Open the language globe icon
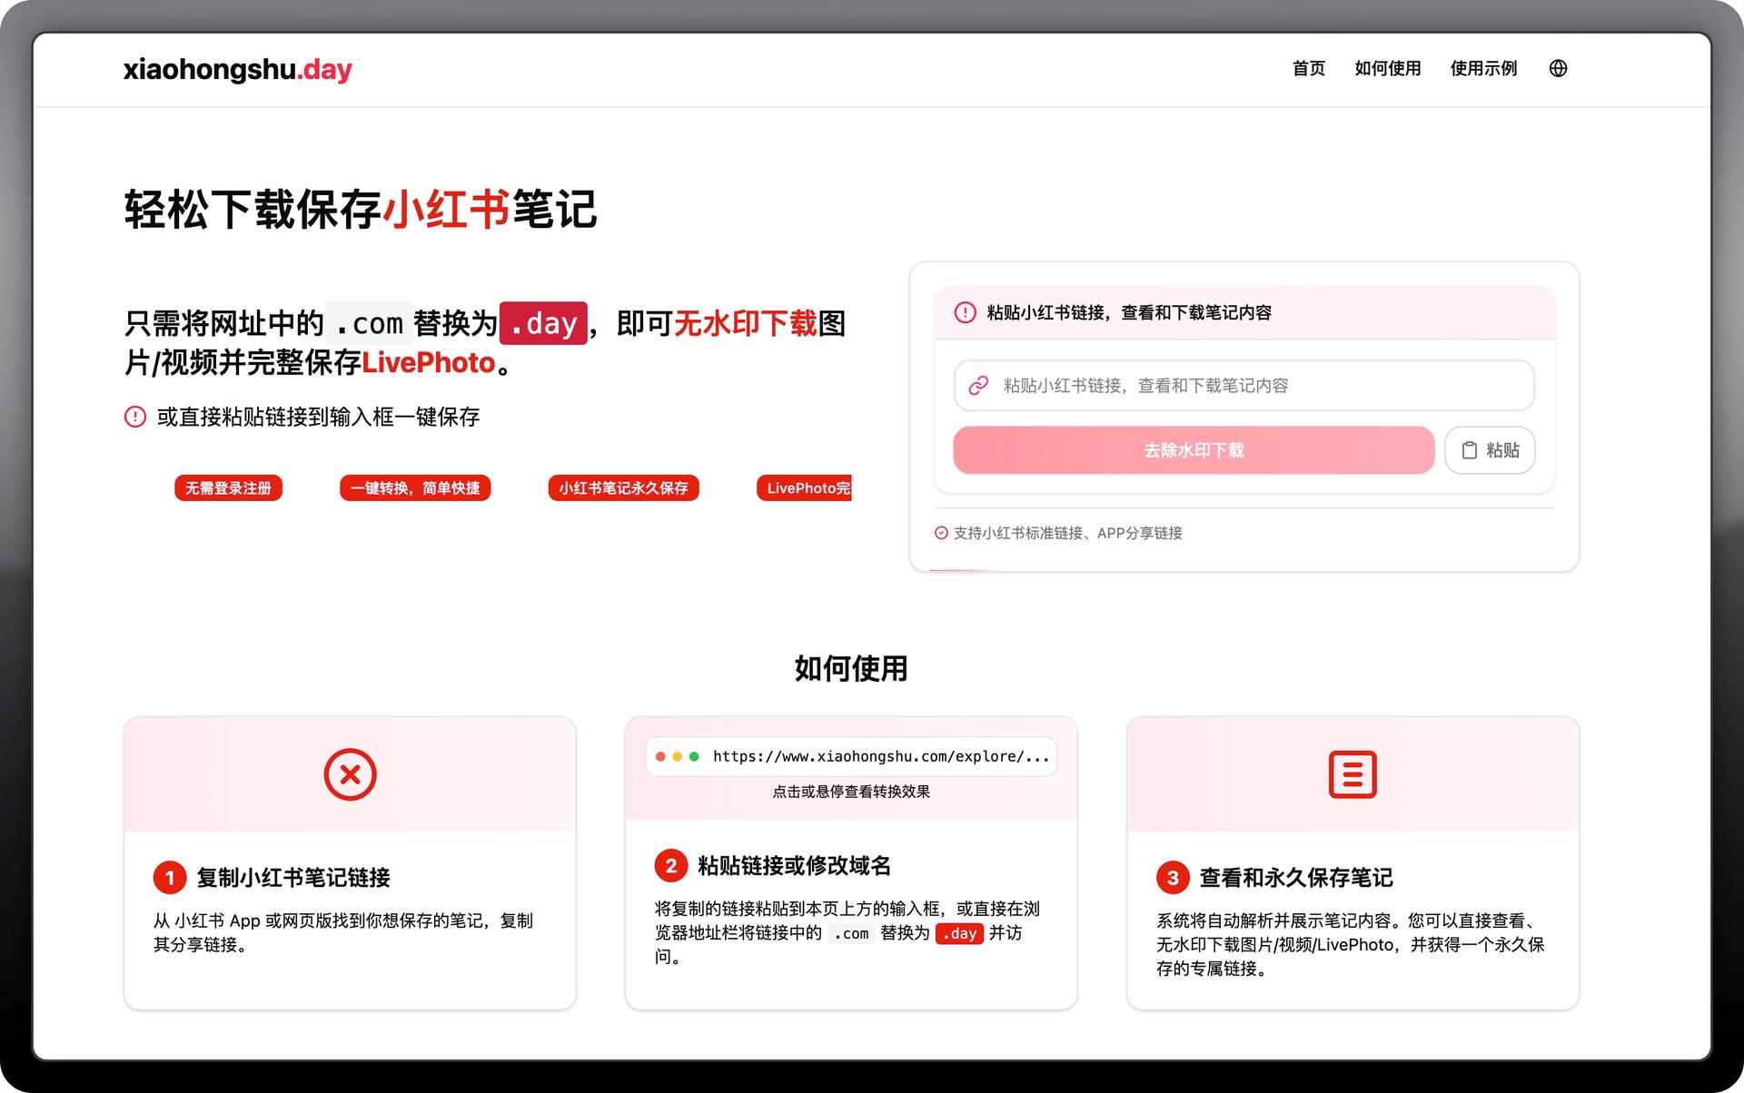The height and width of the screenshot is (1093, 1744). [x=1558, y=68]
